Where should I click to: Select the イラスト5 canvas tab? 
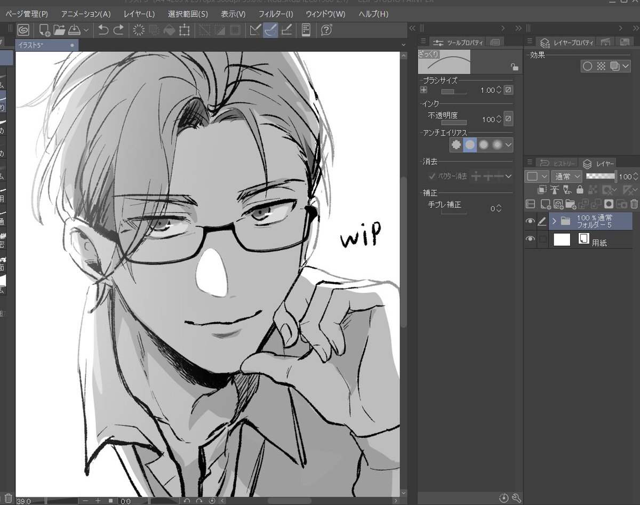(47, 45)
